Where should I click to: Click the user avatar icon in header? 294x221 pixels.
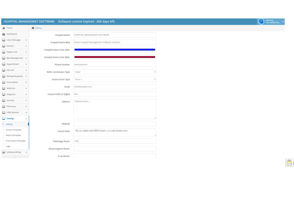pos(261,22)
